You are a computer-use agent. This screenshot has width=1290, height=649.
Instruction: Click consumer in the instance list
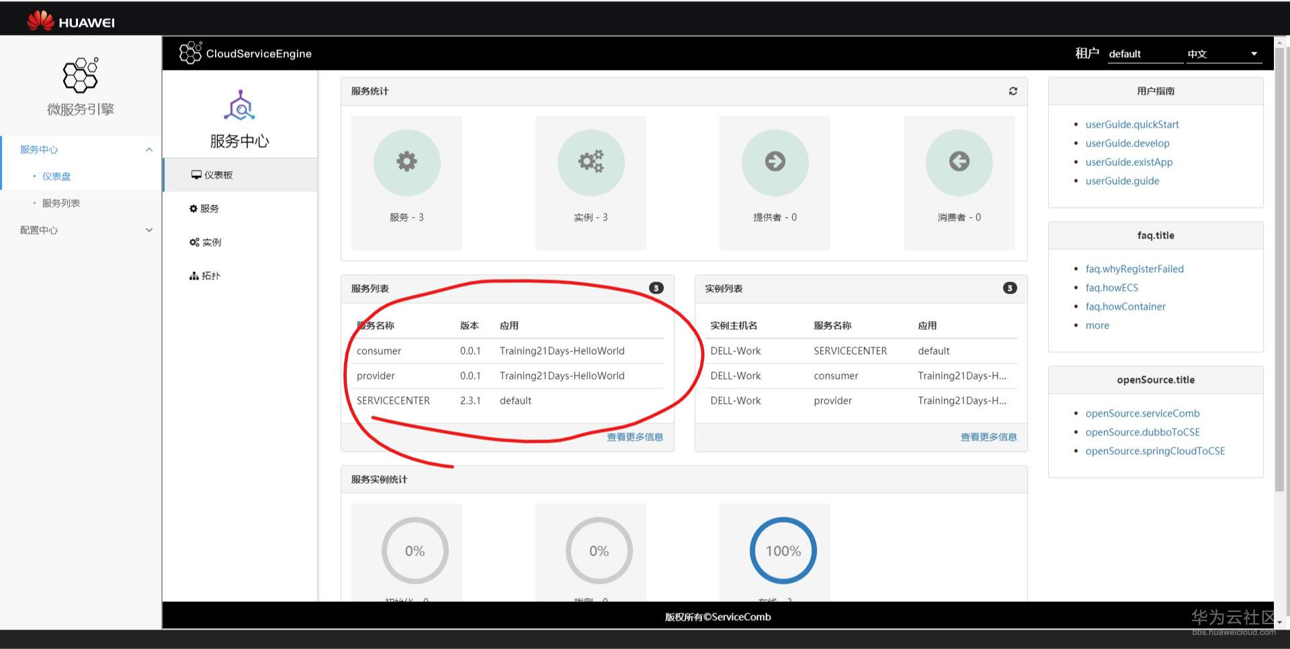pyautogui.click(x=836, y=376)
